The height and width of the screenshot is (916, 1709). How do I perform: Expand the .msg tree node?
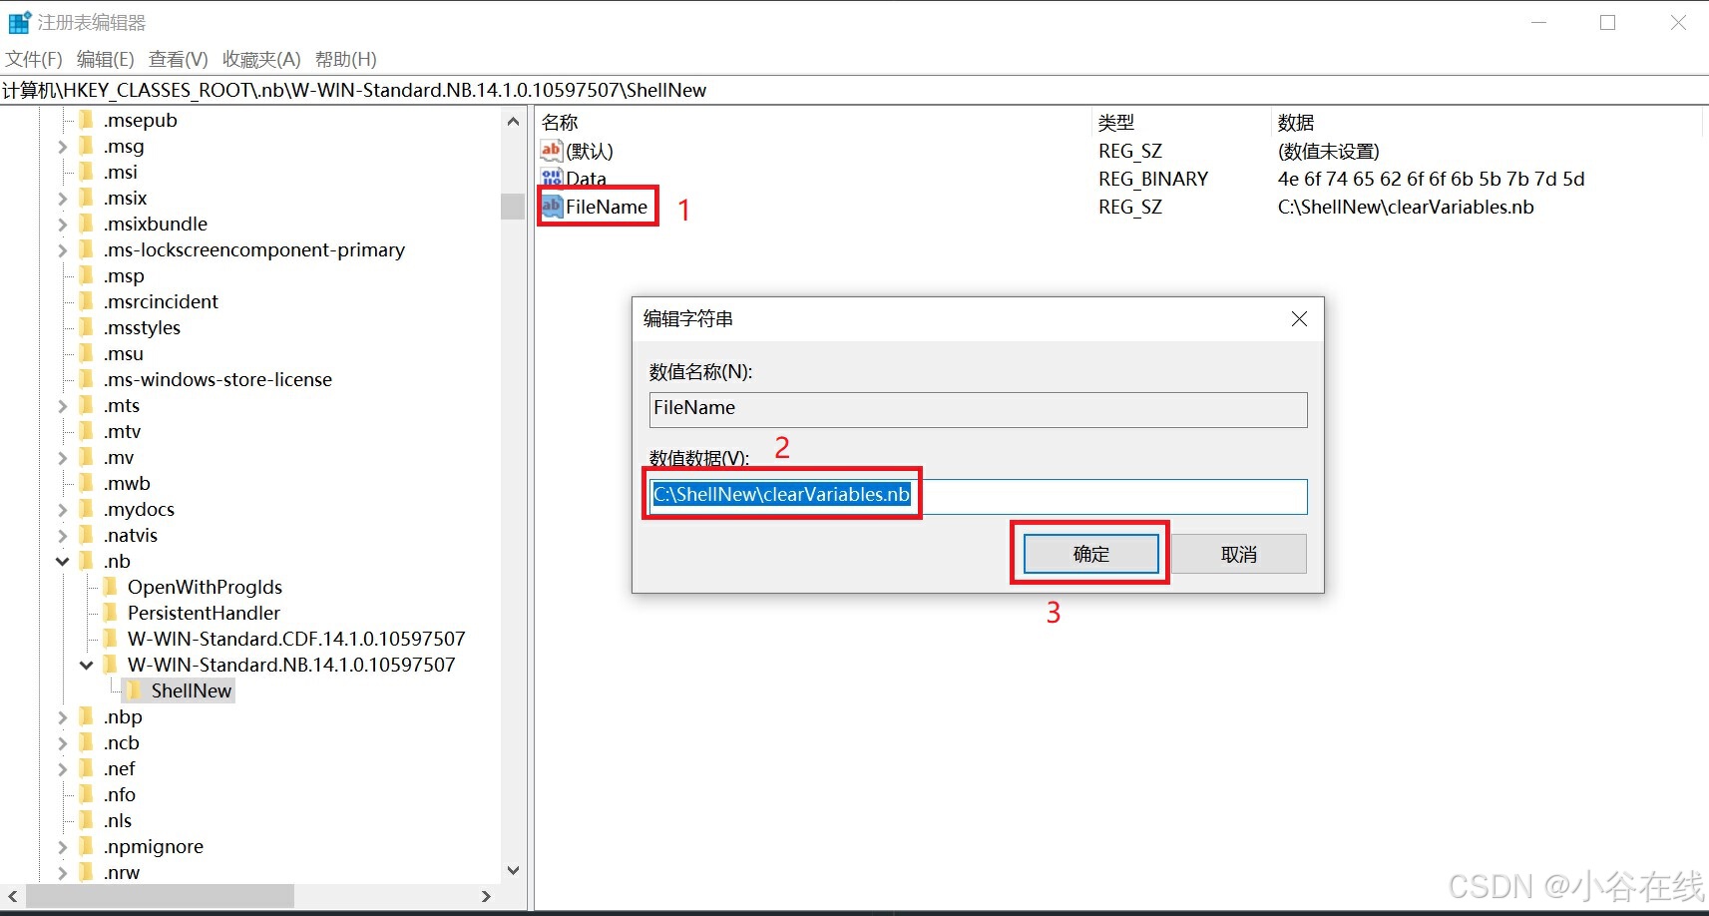pyautogui.click(x=63, y=147)
